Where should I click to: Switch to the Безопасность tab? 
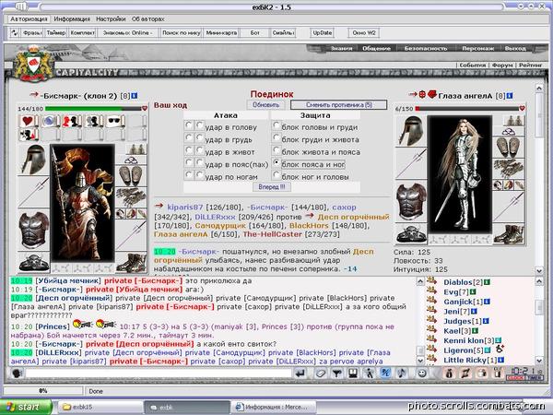(425, 48)
